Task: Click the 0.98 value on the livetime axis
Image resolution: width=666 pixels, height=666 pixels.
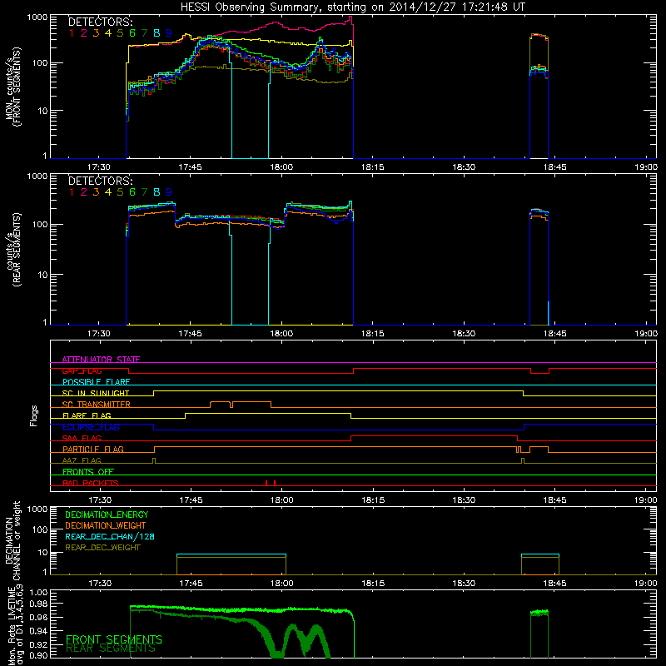Action: (x=37, y=604)
